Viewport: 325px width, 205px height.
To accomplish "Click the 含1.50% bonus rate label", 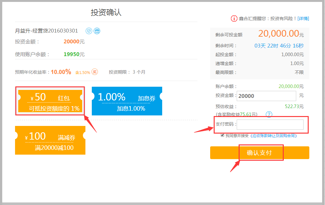I will tap(83, 72).
